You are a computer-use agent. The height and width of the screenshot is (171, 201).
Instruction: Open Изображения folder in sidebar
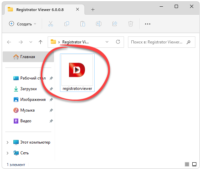(x=29, y=100)
